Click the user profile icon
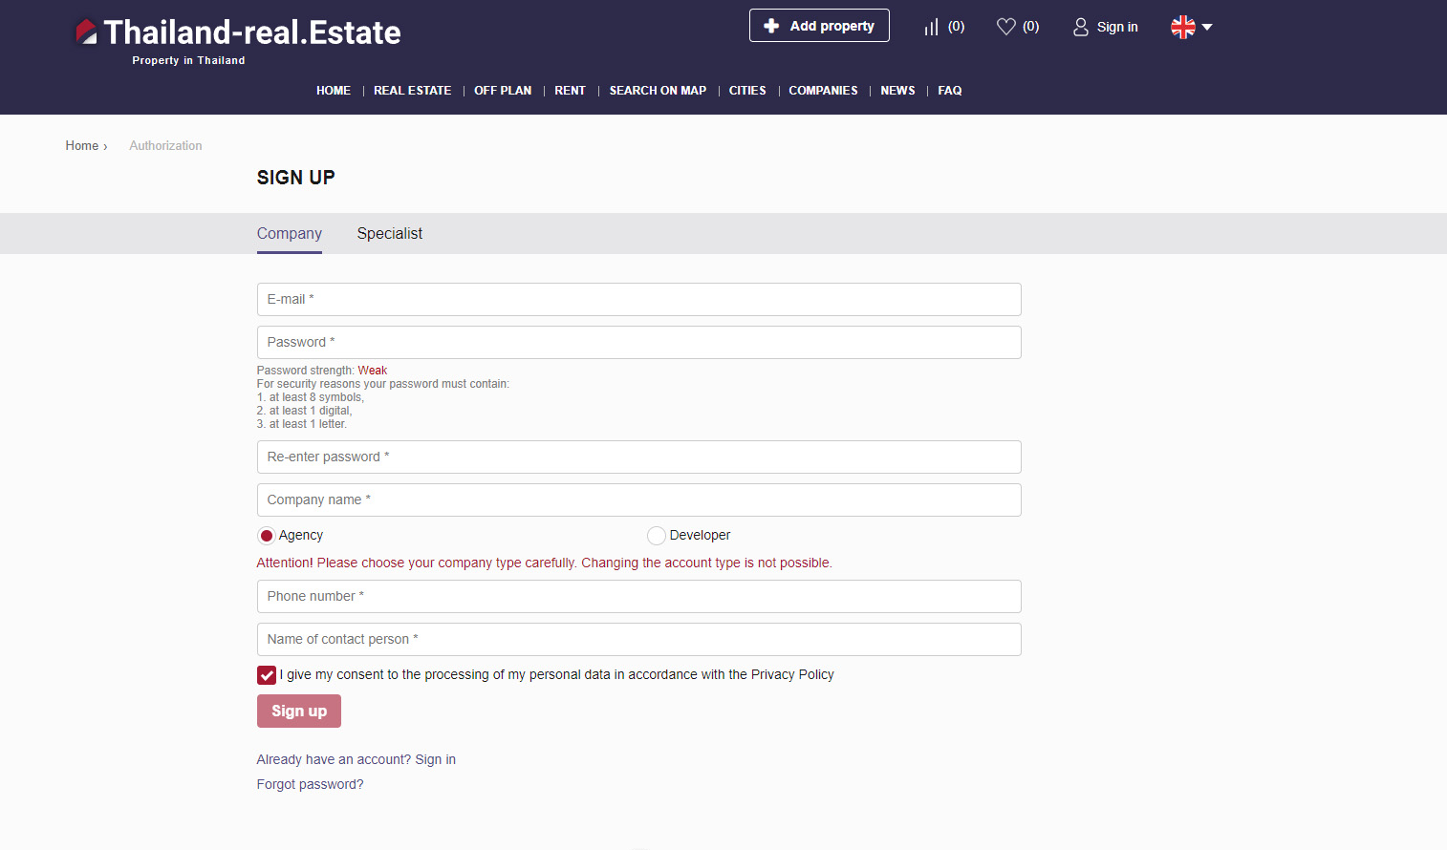The height and width of the screenshot is (850, 1447). tap(1081, 27)
